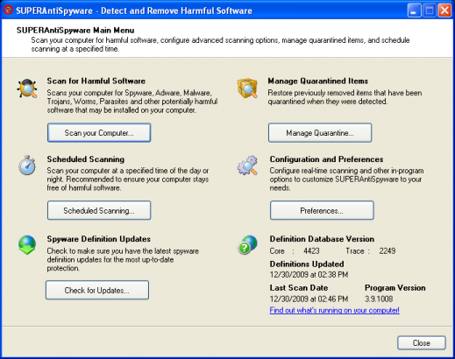Screen dimensions: 455x359
Task: Click Trace version value 2249
Action: pos(387,250)
